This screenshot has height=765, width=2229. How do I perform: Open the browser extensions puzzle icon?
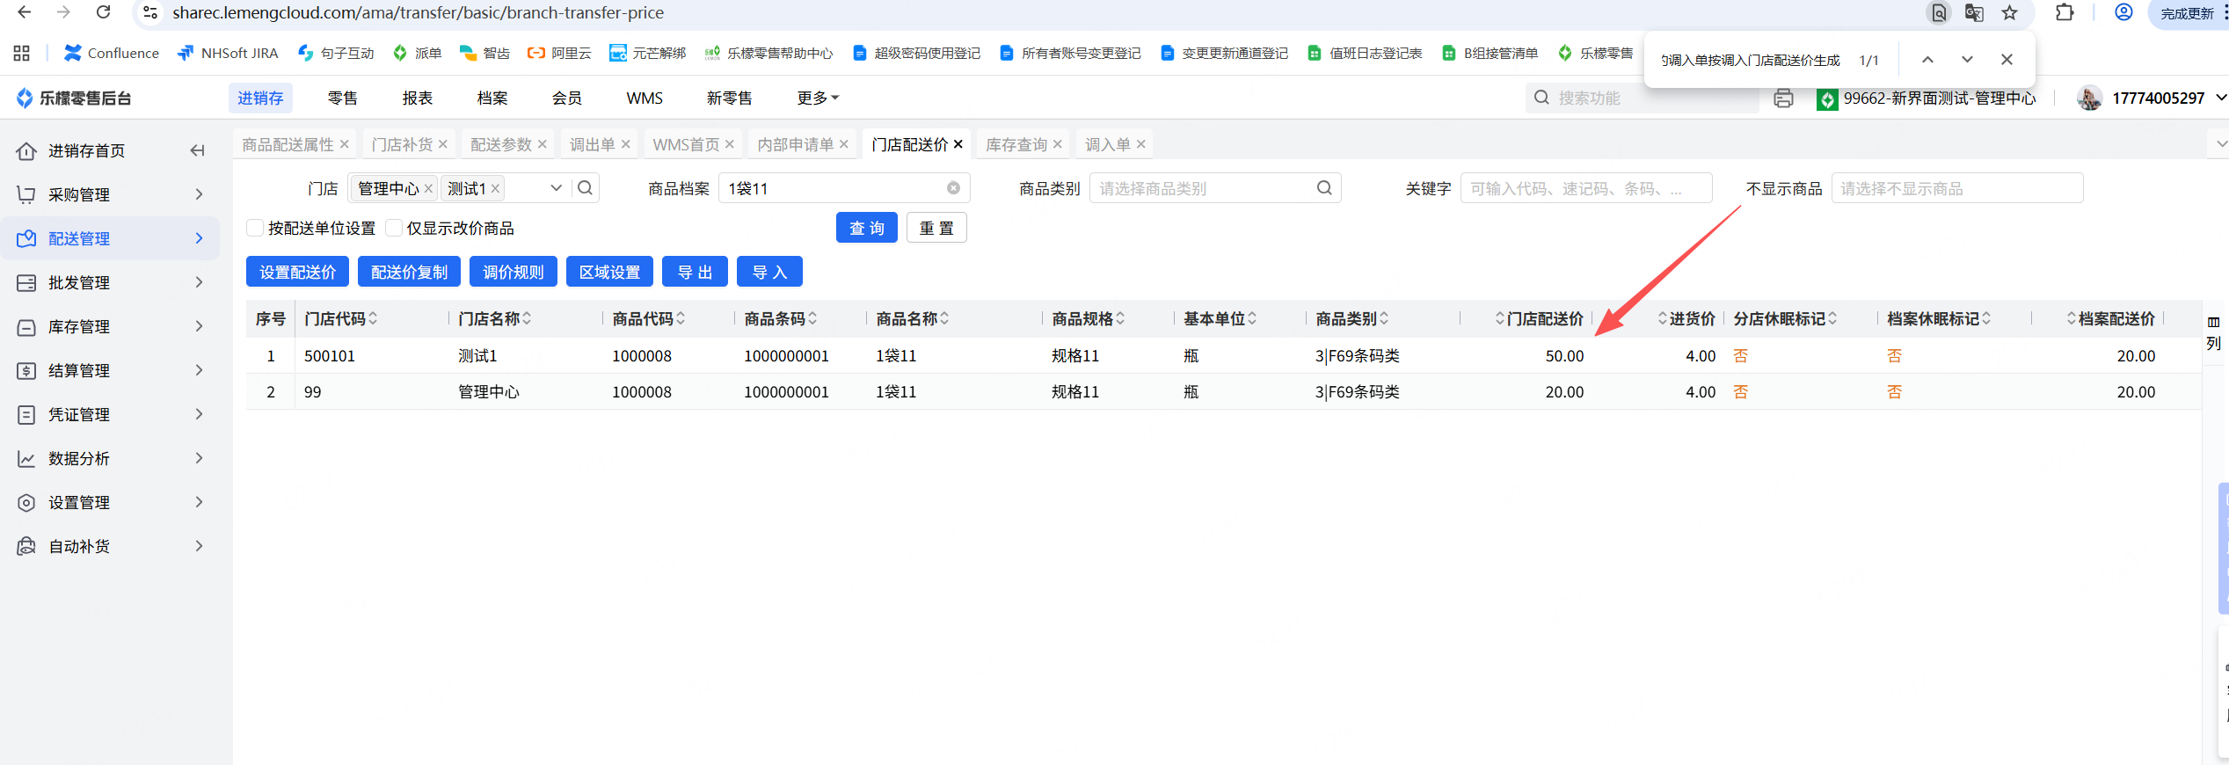2065,12
